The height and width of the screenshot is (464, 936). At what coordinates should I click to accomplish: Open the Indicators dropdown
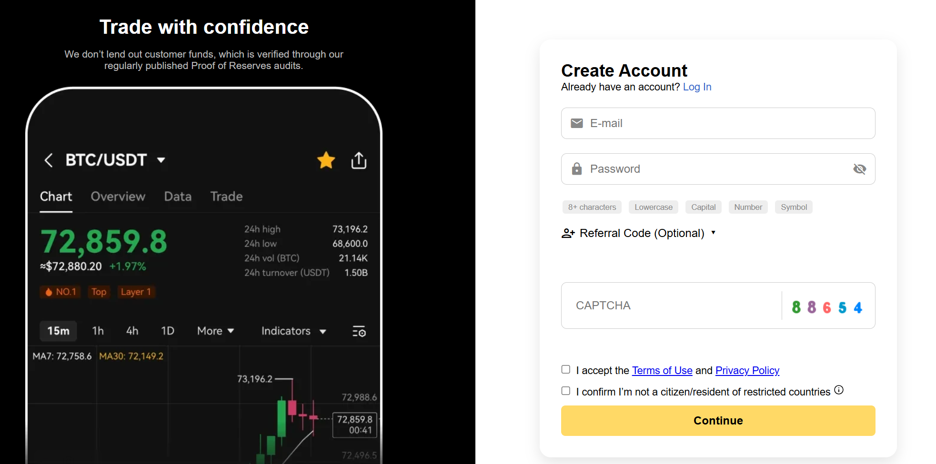(x=293, y=331)
